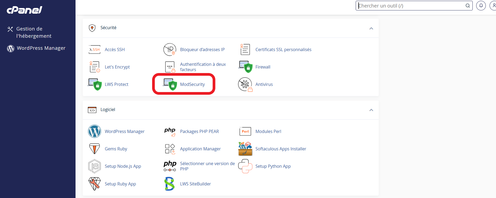Open the Let's Encrypt link
This screenshot has width=496, height=198.
pos(117,67)
